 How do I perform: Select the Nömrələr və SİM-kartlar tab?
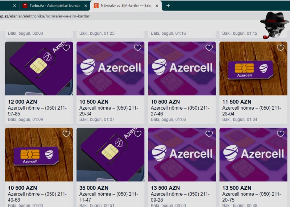pos(126,6)
